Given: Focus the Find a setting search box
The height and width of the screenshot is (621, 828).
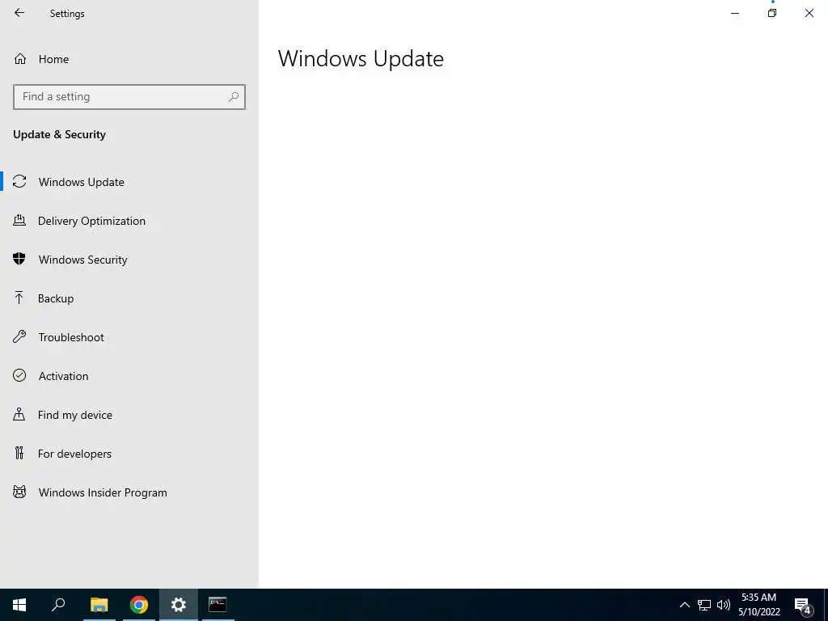Looking at the screenshot, I should pyautogui.click(x=129, y=97).
